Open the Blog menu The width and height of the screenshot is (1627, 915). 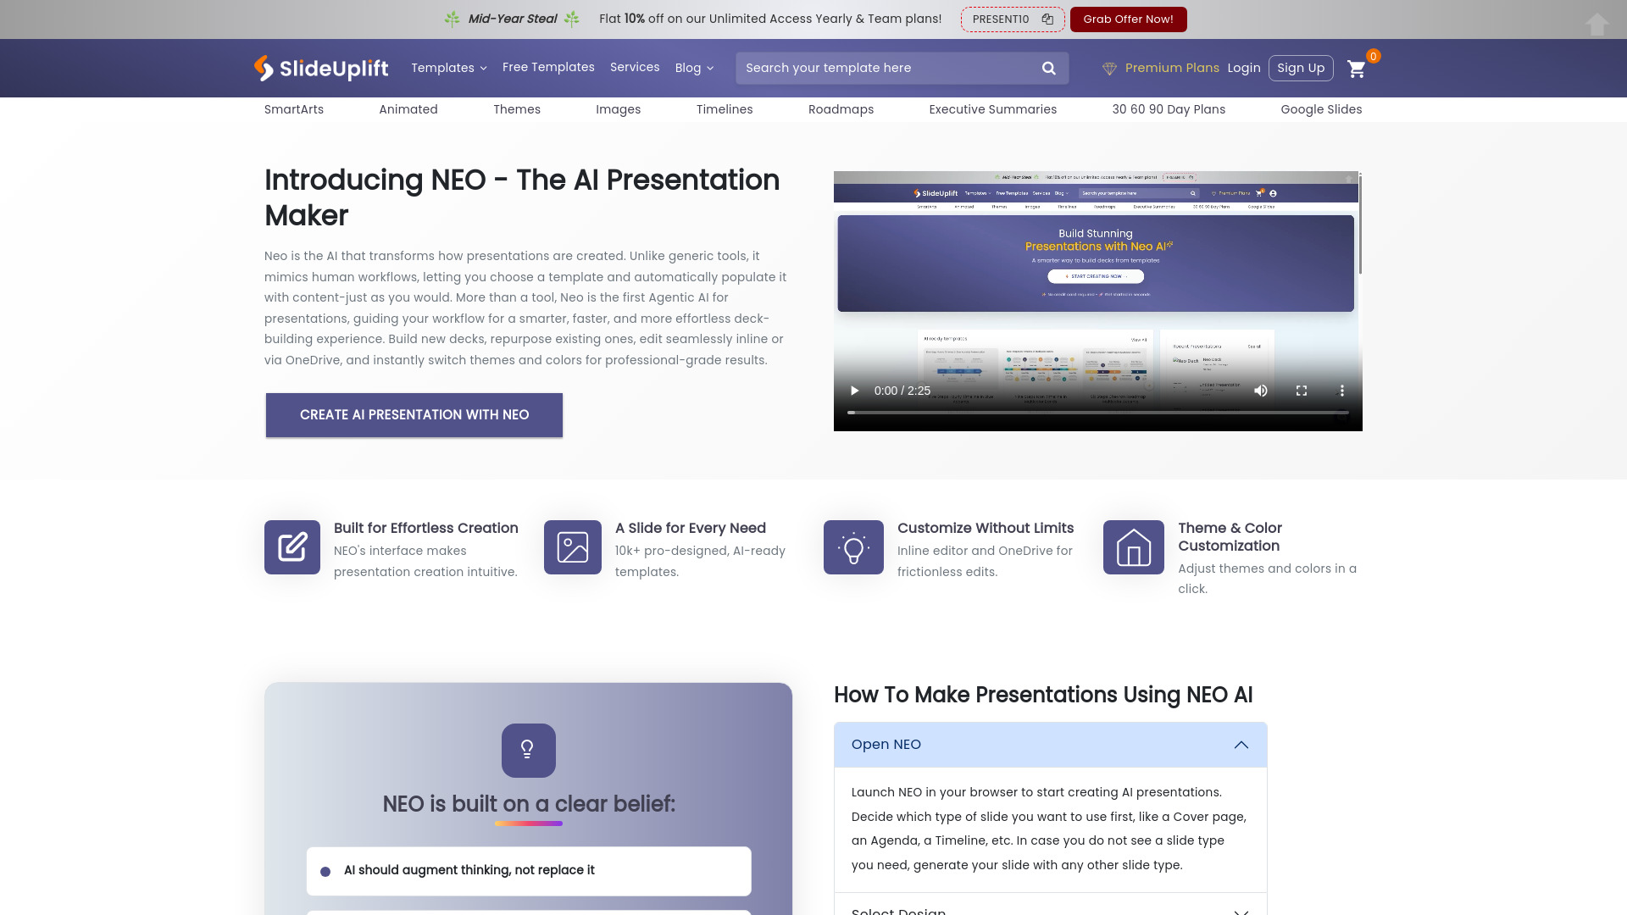point(694,68)
